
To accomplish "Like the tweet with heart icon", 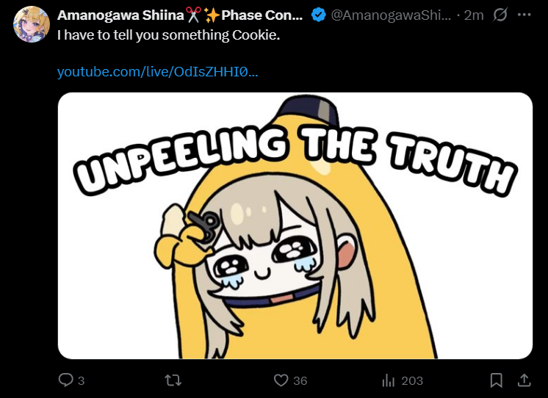I will (x=281, y=380).
